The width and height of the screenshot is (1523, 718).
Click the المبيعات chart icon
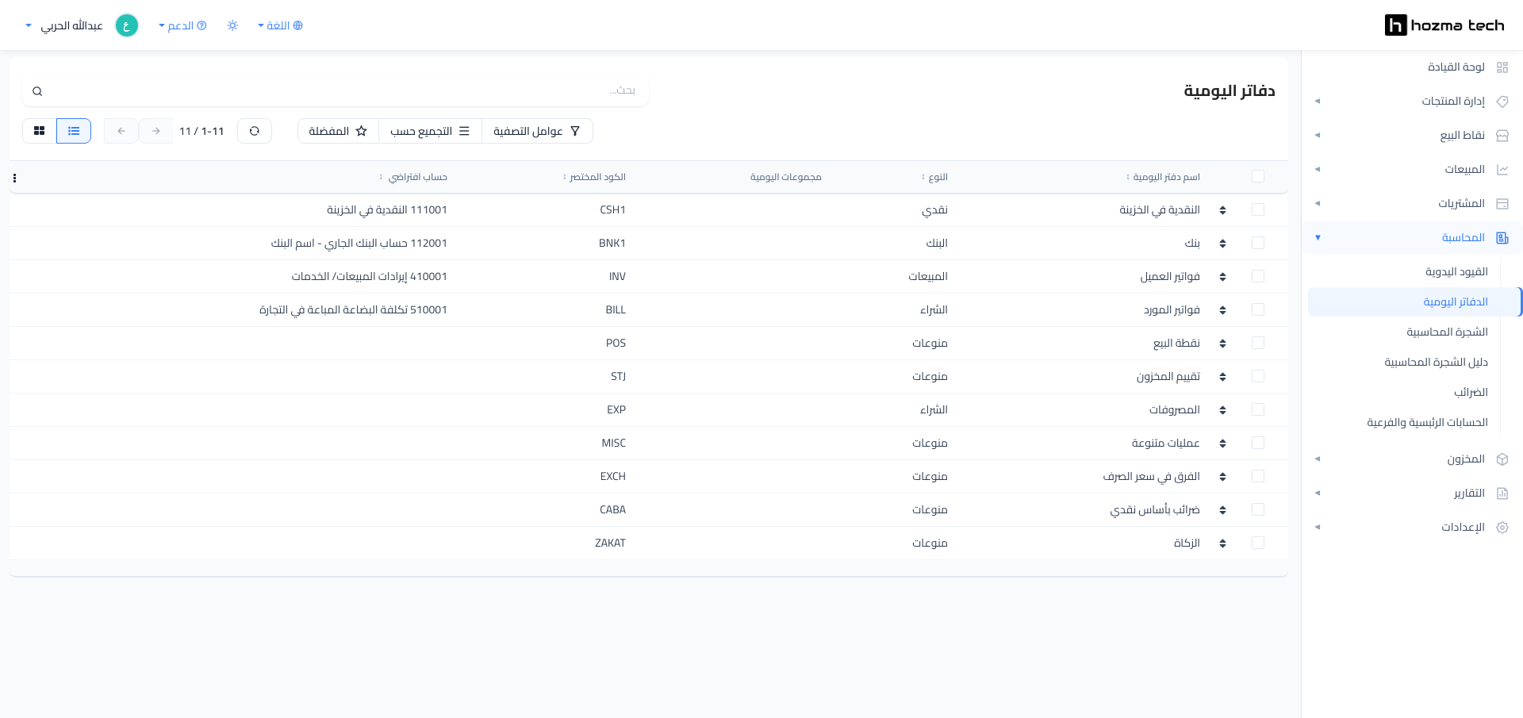coord(1502,170)
